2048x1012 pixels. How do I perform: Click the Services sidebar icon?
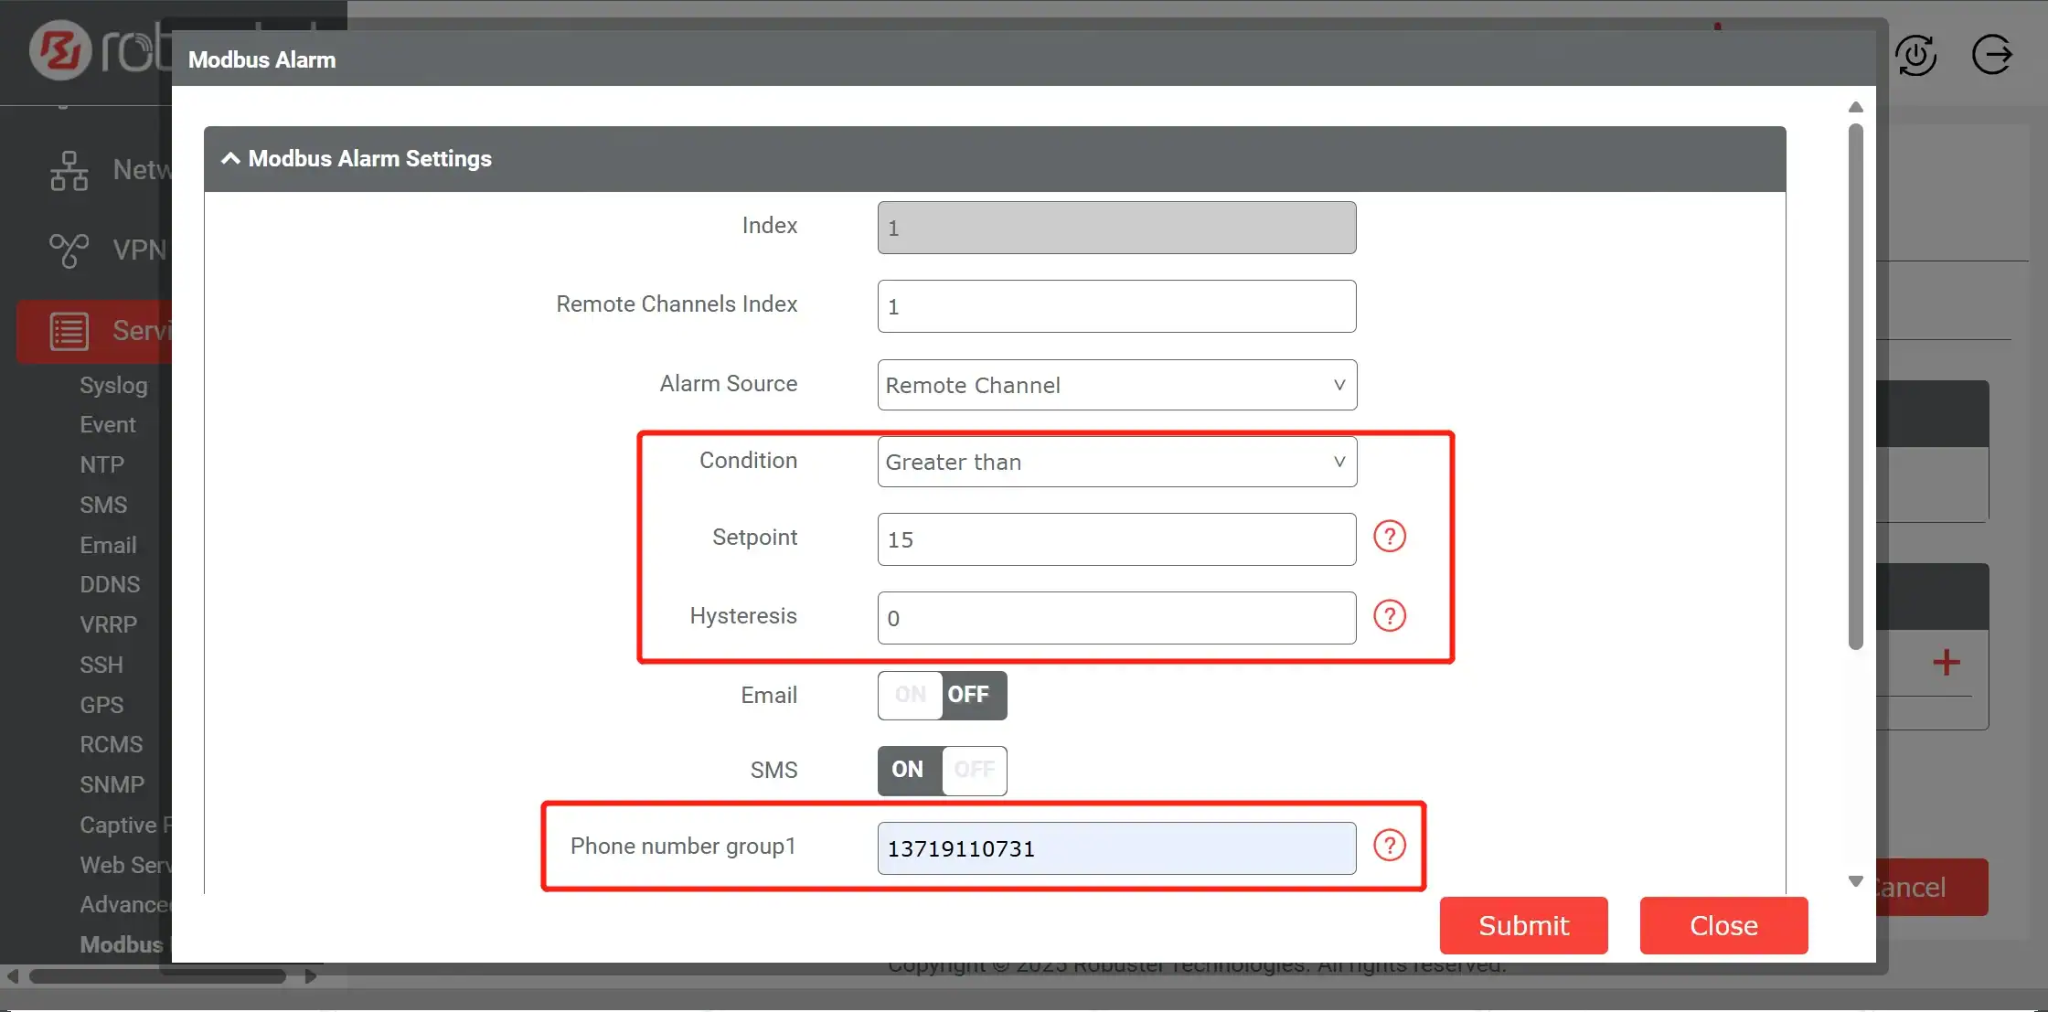point(69,331)
